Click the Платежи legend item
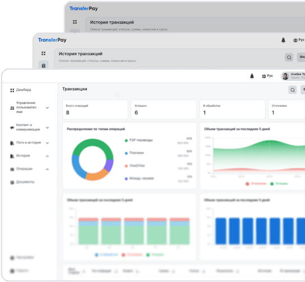This screenshot has height=282, width=305. point(134,153)
